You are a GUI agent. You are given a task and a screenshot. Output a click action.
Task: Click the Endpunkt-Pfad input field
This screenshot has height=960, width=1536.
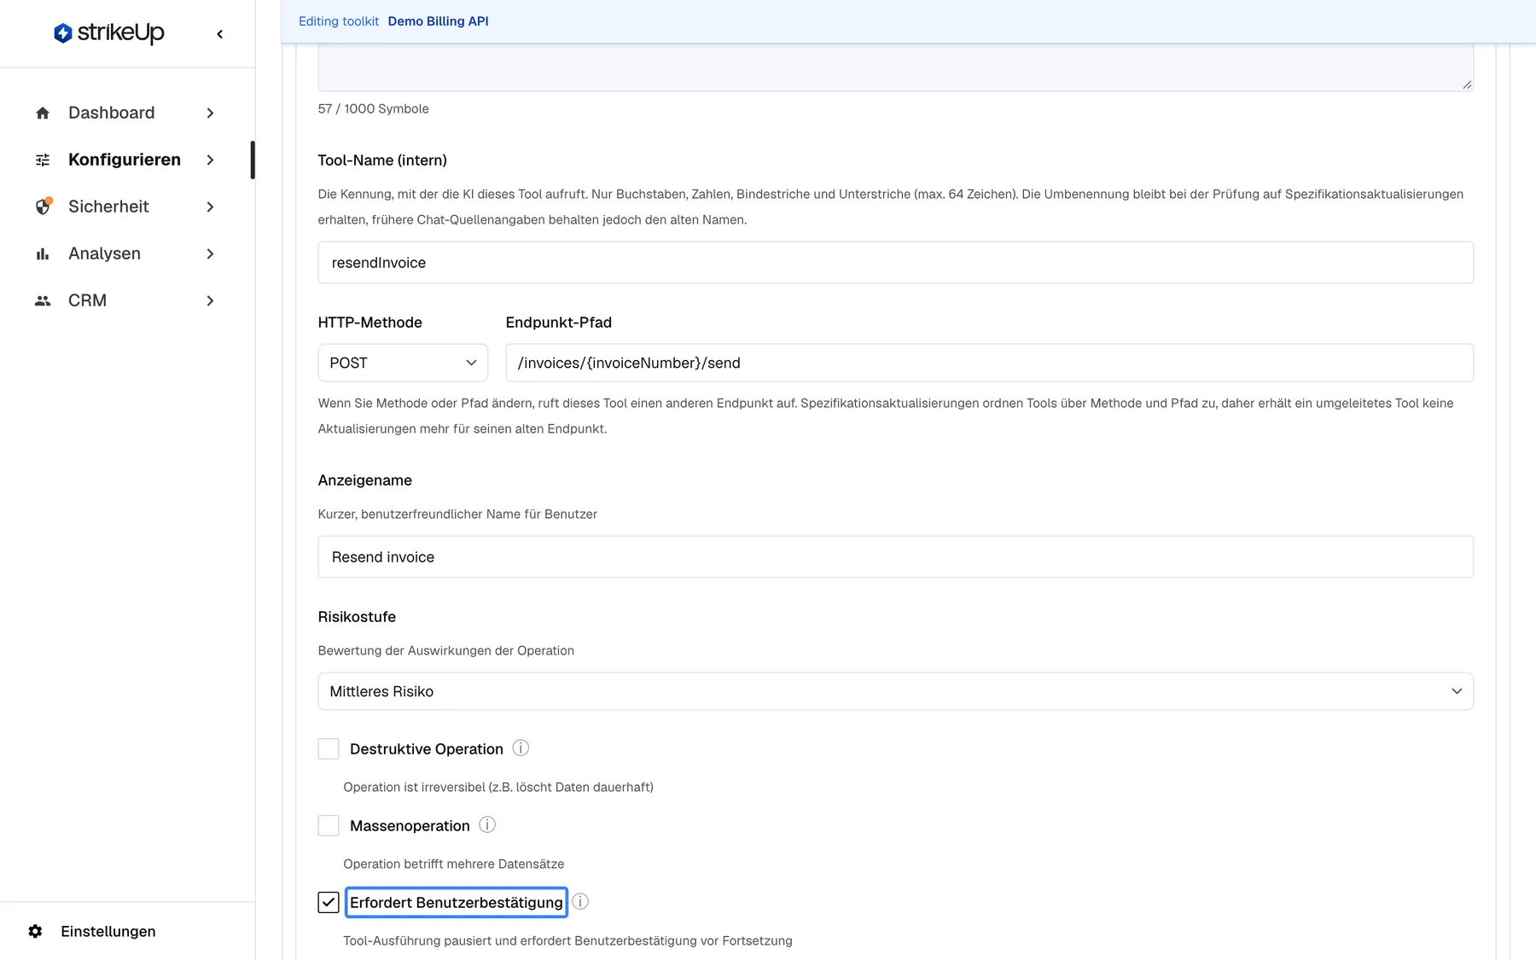coord(989,363)
